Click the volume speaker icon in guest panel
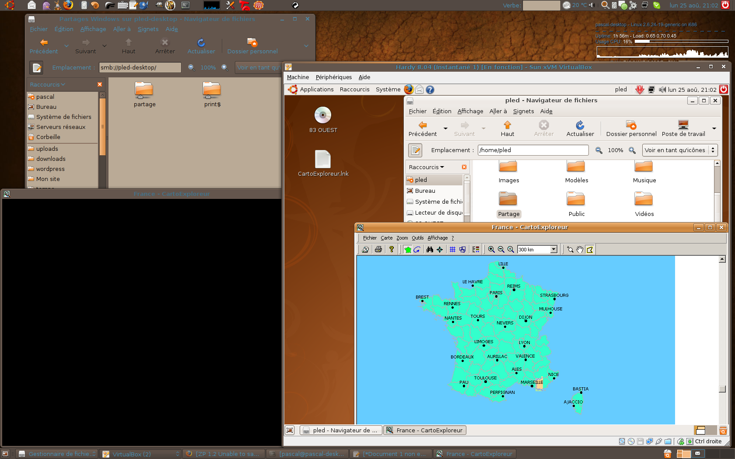The height and width of the screenshot is (459, 735). (662, 90)
